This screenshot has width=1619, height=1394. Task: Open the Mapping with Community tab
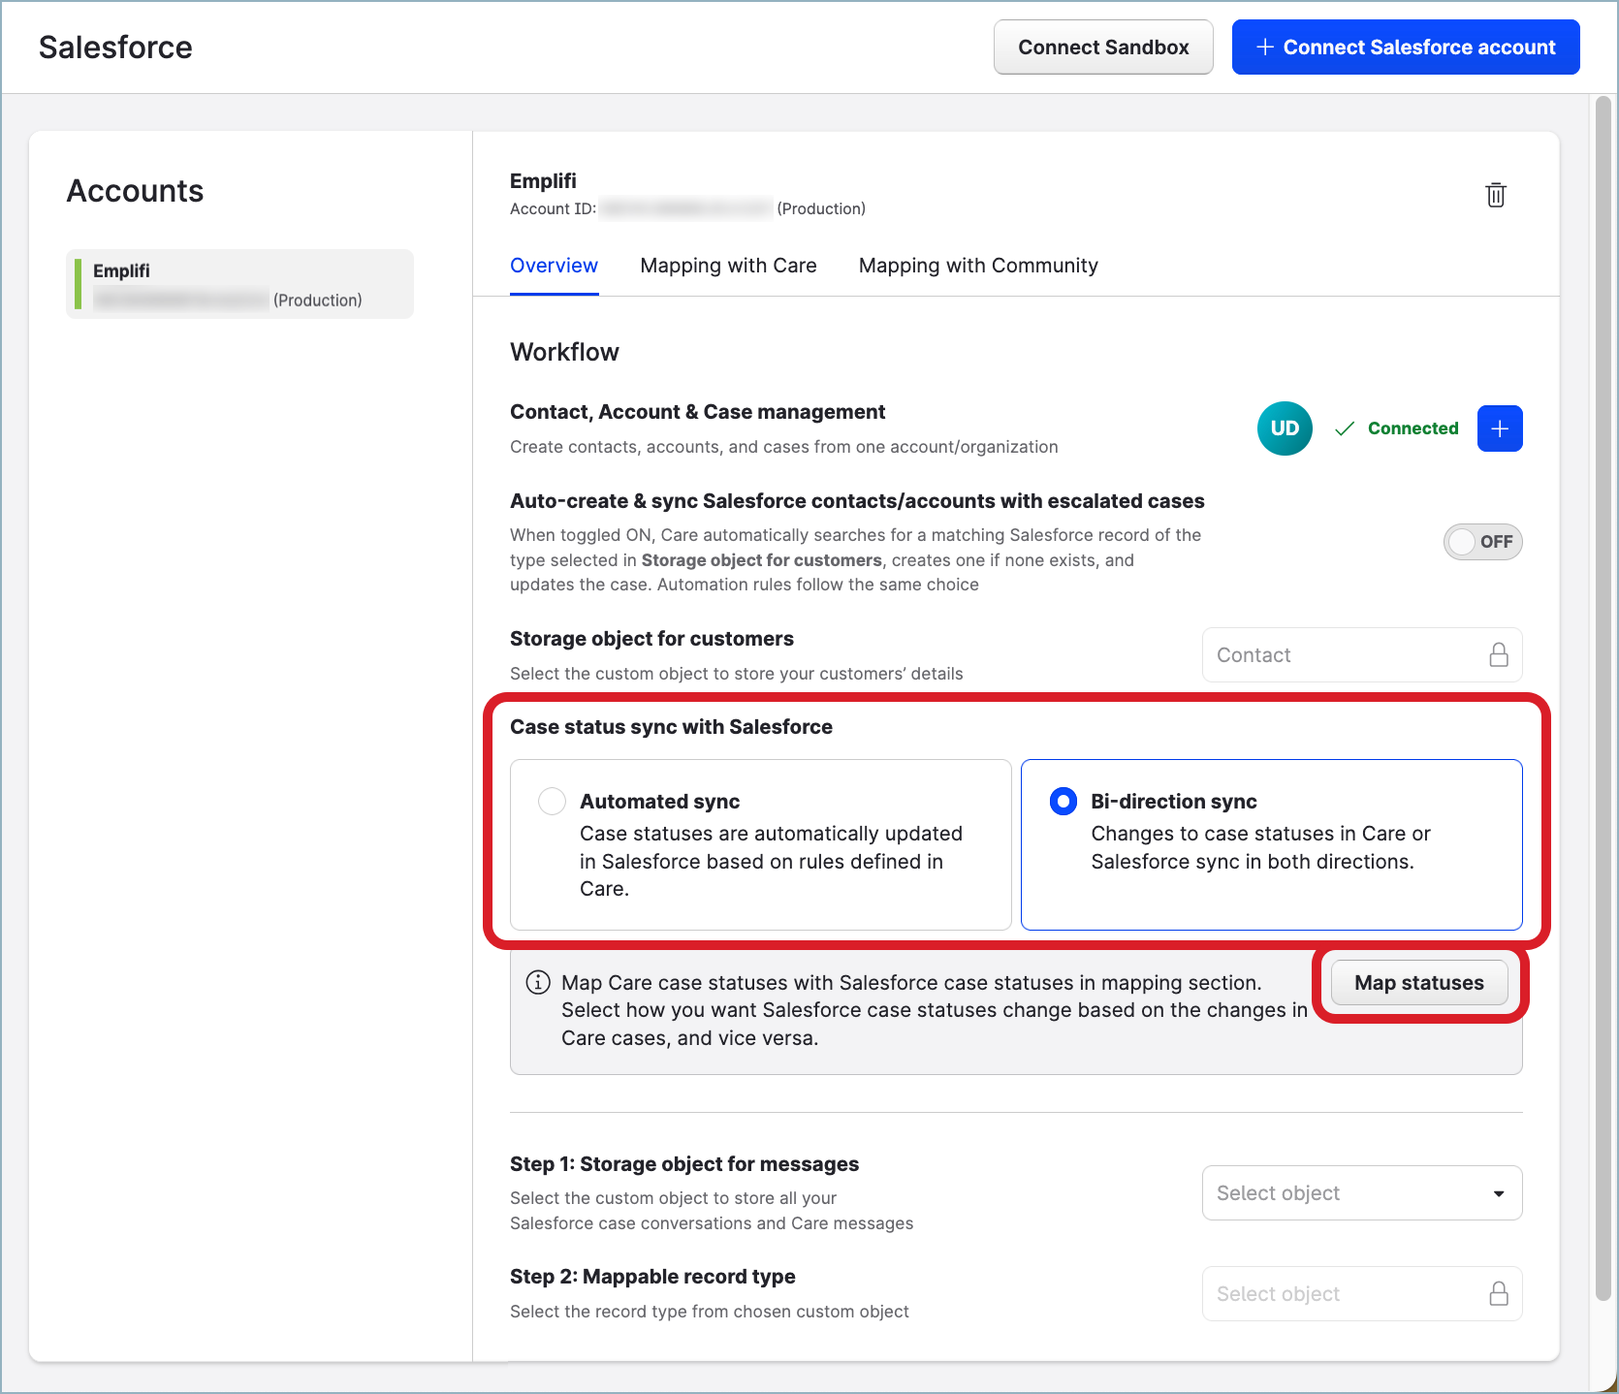click(977, 266)
